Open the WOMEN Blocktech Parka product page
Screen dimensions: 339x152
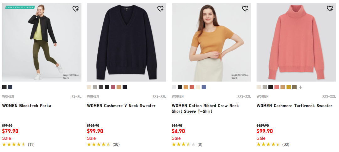pos(27,106)
